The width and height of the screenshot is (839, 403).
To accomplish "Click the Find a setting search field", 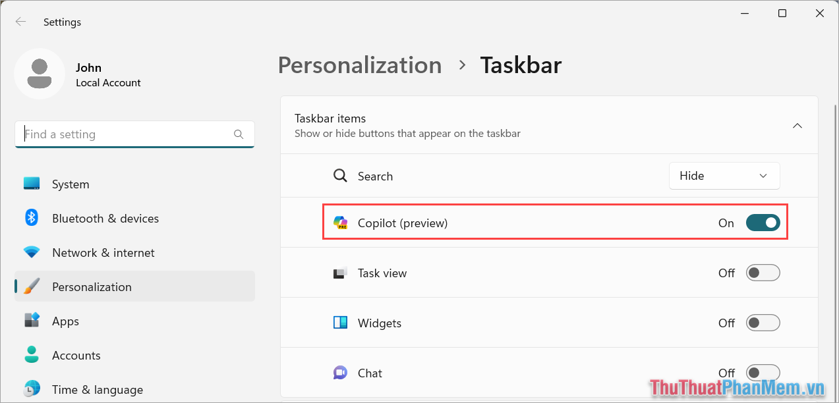I will coord(134,134).
